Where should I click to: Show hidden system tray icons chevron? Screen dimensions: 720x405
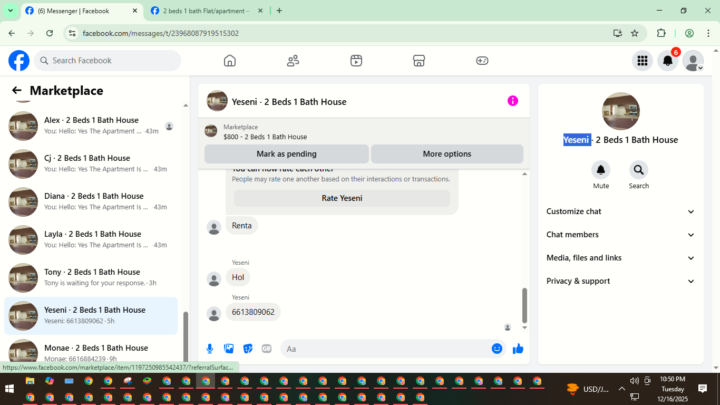pyautogui.click(x=621, y=389)
